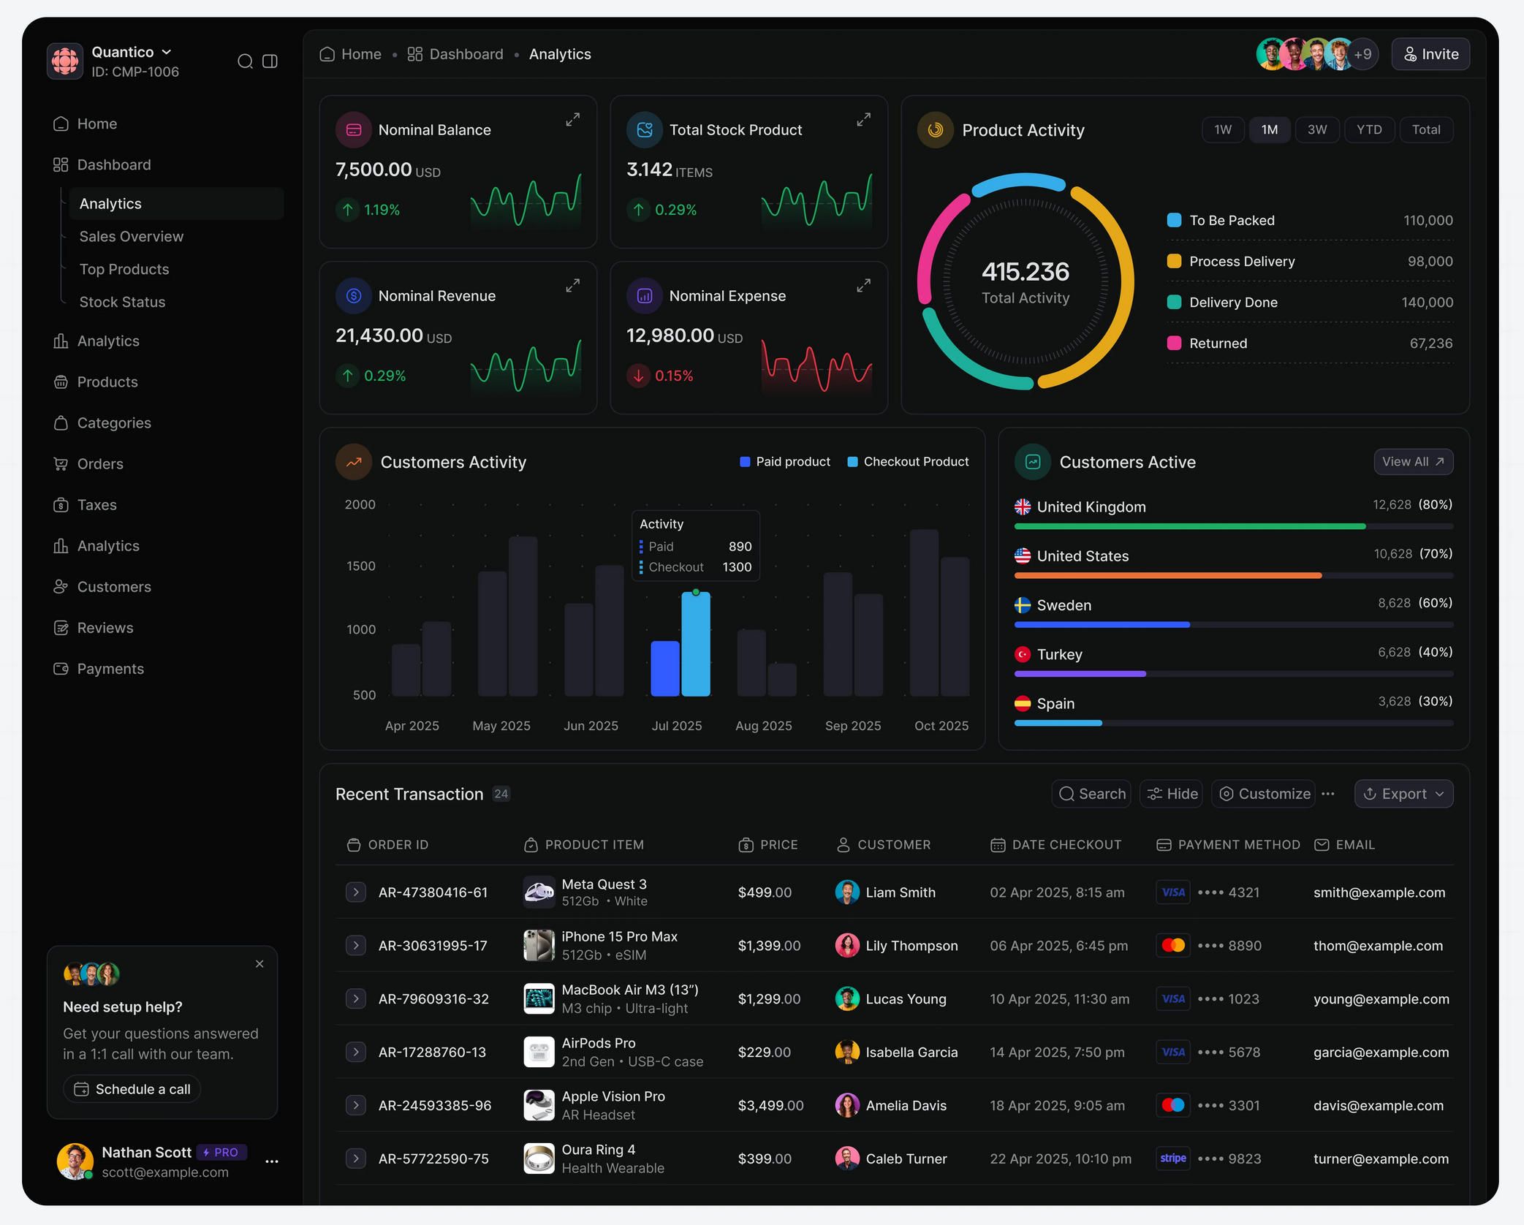Expand the Nominal Balance card with its arrow icon

click(x=572, y=118)
